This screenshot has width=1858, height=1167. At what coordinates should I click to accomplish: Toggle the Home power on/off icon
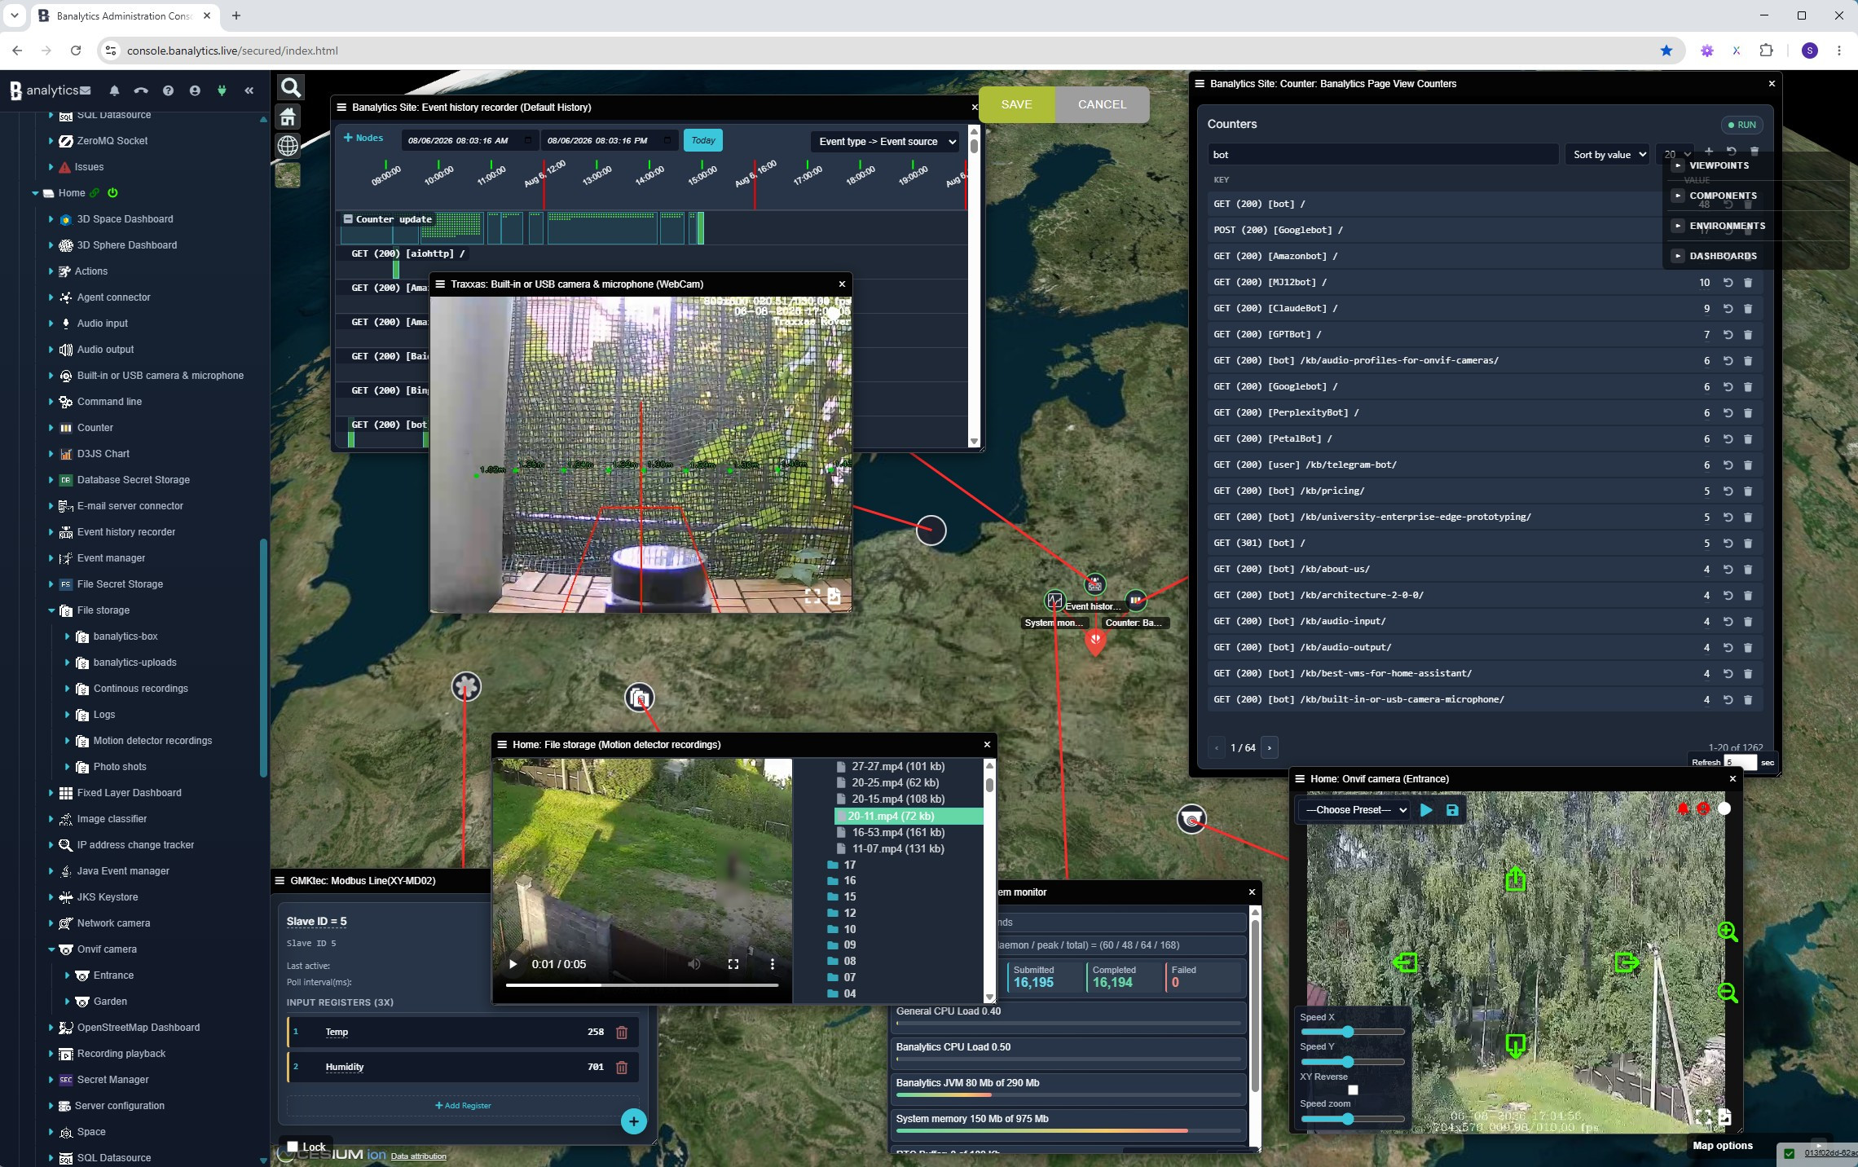[112, 193]
